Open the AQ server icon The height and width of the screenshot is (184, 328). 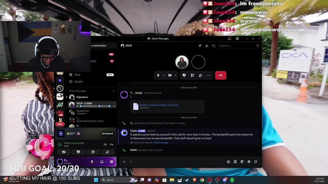coord(60,105)
